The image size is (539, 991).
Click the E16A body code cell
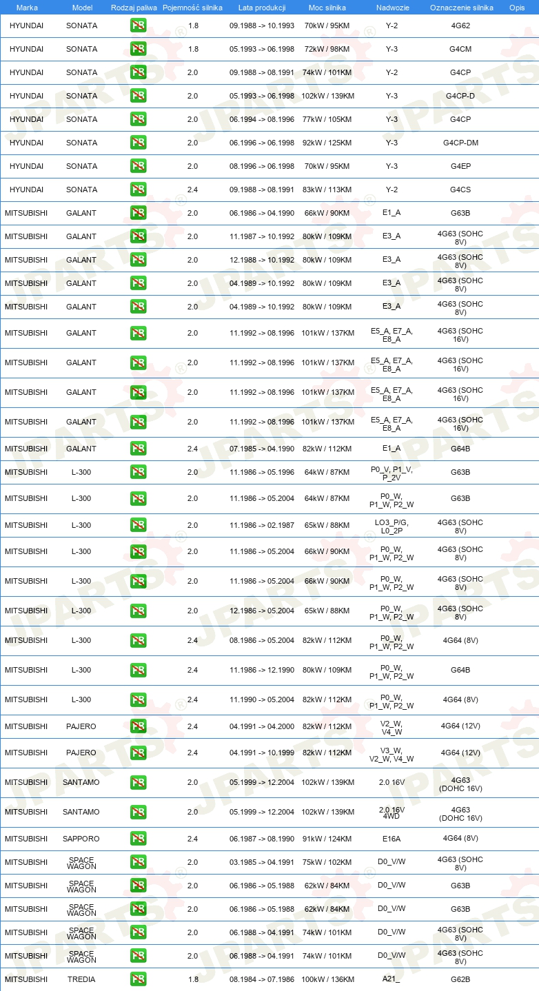coord(391,839)
